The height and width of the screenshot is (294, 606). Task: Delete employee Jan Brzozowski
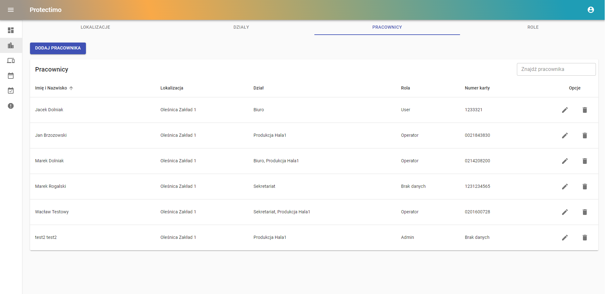(585, 135)
